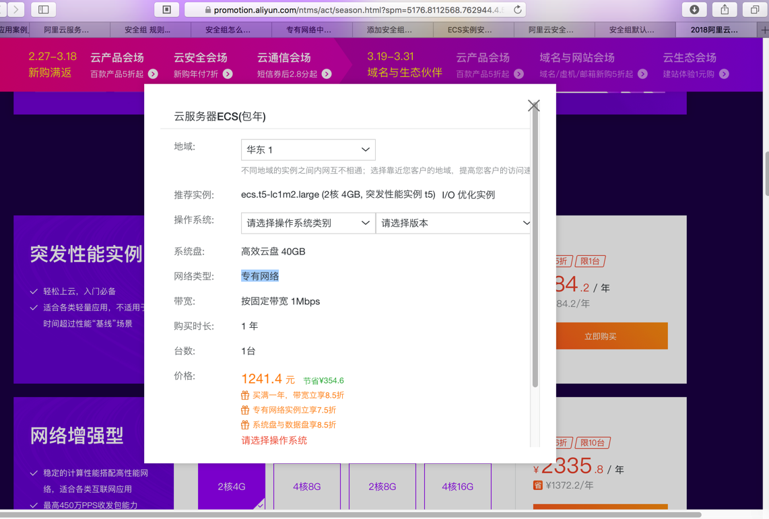Viewport: 769px width, 519px height.
Task: Switch to 安全组怎么 tab
Action: [231, 30]
